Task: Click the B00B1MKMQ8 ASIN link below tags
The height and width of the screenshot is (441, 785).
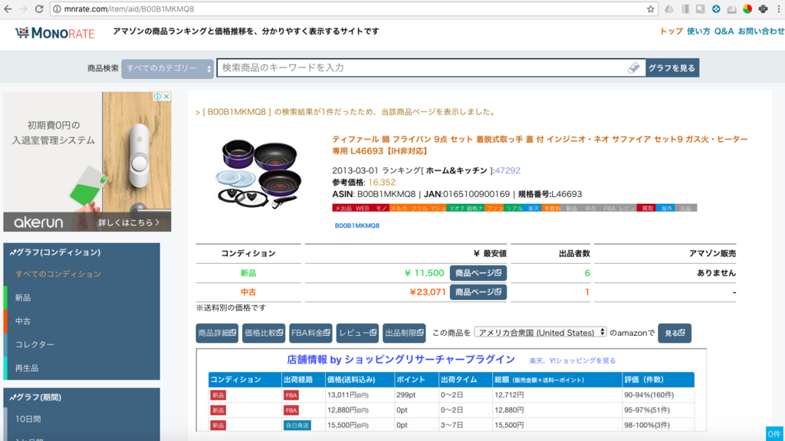Action: (x=357, y=225)
